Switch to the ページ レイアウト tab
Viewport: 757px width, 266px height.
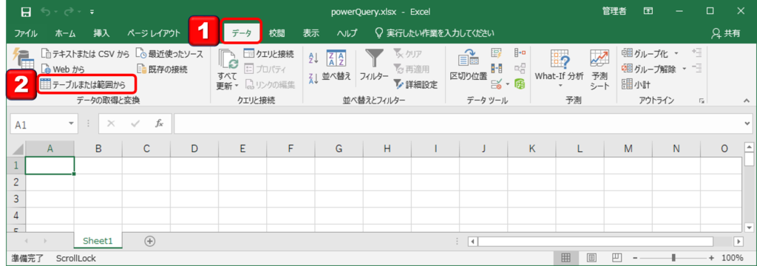click(x=154, y=33)
